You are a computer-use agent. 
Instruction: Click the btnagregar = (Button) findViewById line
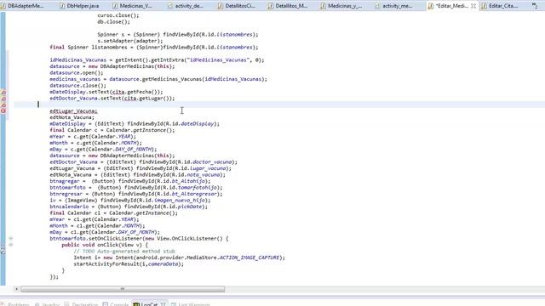click(130, 181)
